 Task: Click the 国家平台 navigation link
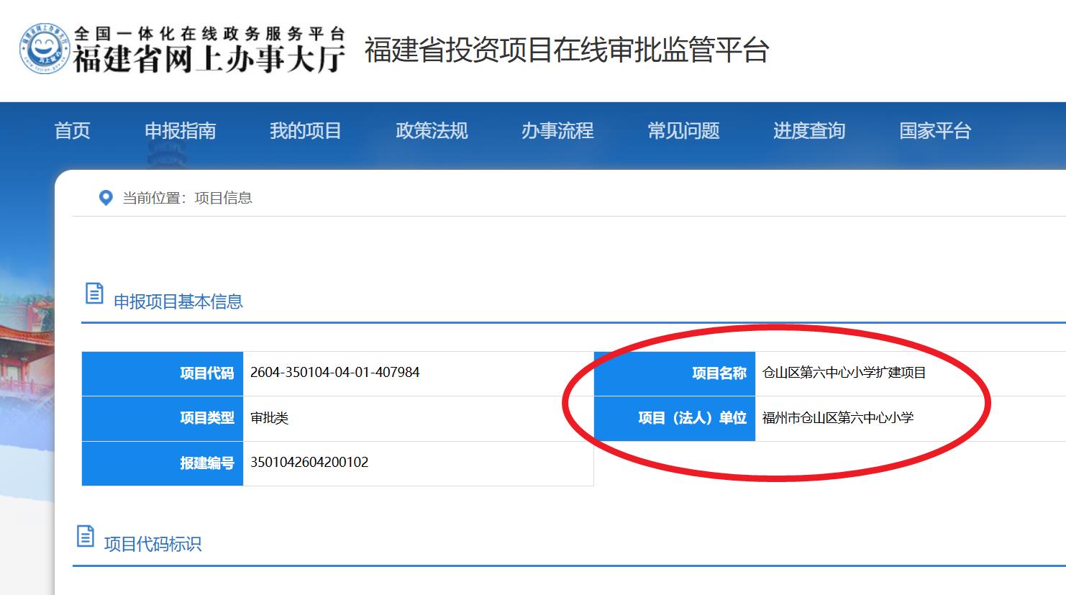coord(935,131)
